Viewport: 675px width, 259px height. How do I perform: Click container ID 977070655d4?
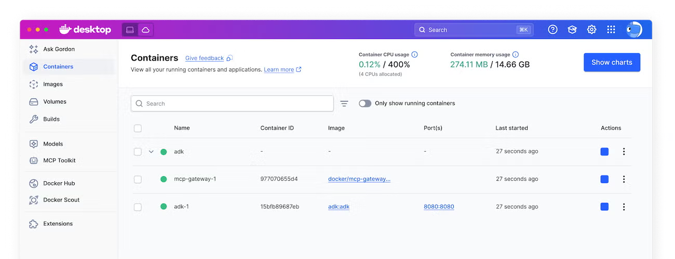point(279,179)
